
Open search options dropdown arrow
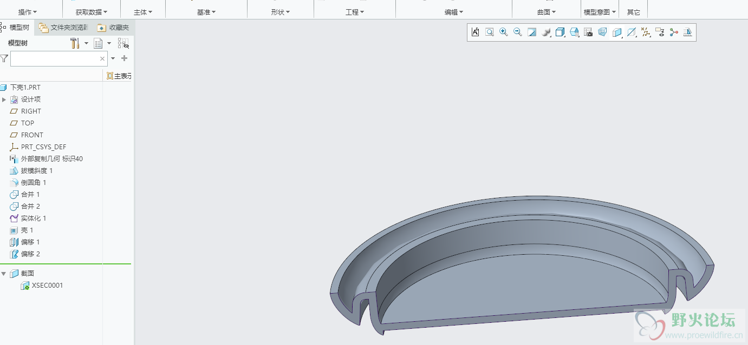[113, 58]
